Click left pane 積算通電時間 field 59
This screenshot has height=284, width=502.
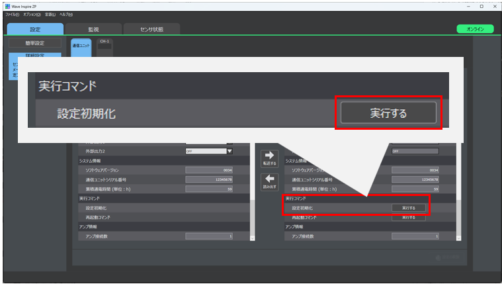click(x=209, y=189)
